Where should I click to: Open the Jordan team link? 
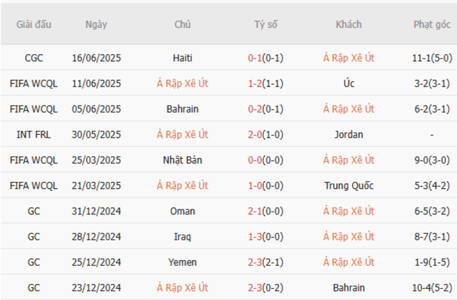[x=349, y=134]
